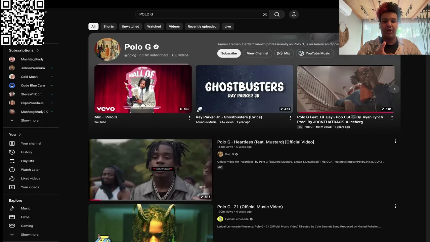The width and height of the screenshot is (430, 242).
Task: Play the Mix – Polo G thumbnail
Action: coord(143,89)
